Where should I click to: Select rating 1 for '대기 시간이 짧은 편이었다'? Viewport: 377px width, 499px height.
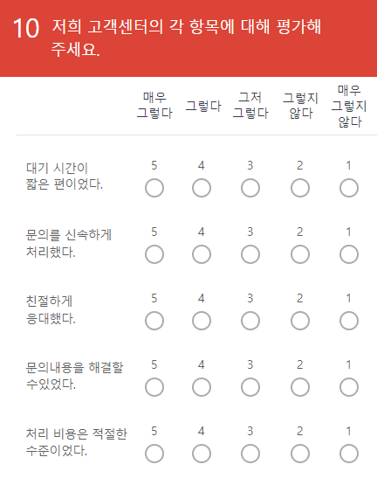(349, 188)
